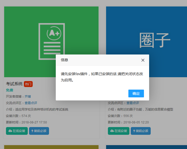The width and height of the screenshot is (187, 149).
Task: Click the olive thumbnail at bottom left
Action: [51, 147]
